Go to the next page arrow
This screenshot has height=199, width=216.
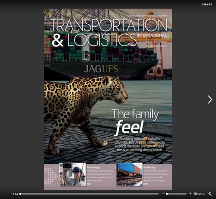pyautogui.click(x=210, y=99)
